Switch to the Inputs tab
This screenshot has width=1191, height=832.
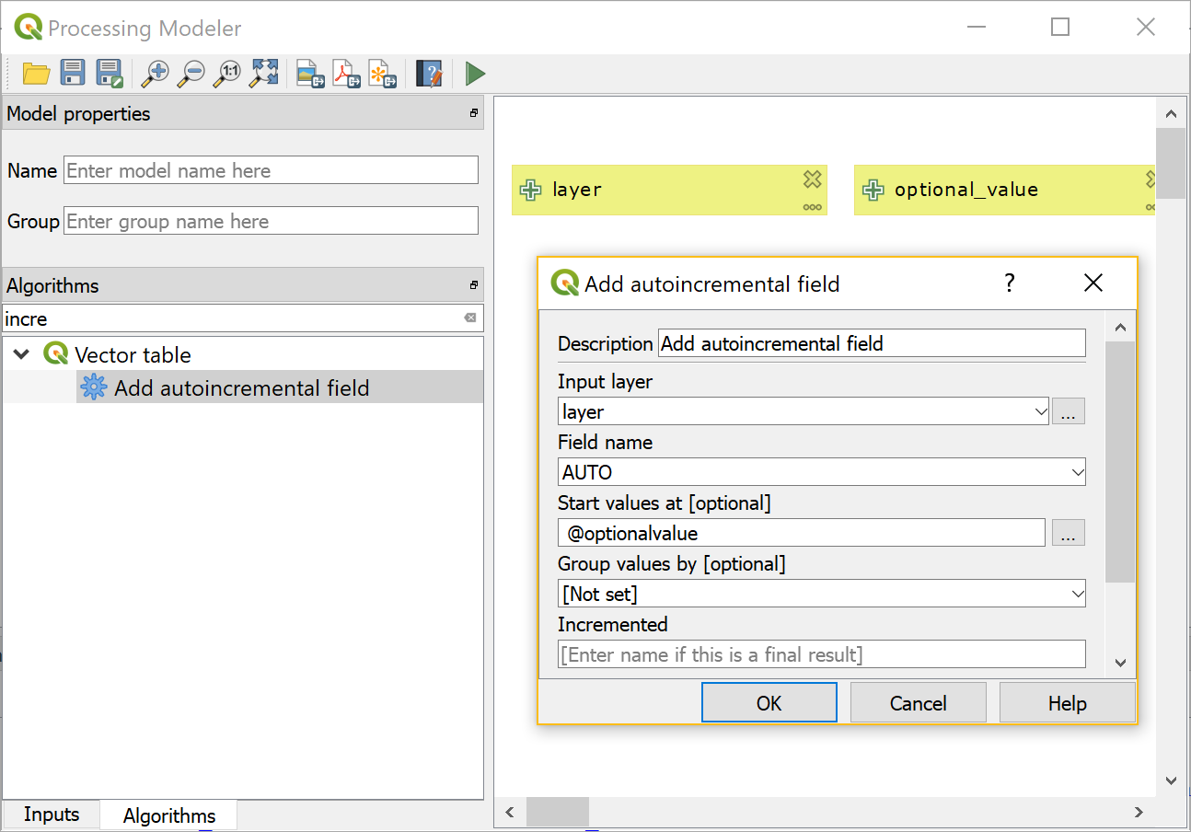[x=52, y=815]
